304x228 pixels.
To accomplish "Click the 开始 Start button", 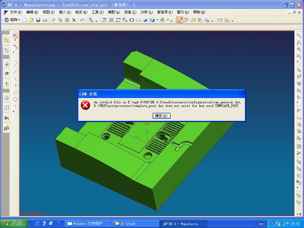I will tap(14, 224).
